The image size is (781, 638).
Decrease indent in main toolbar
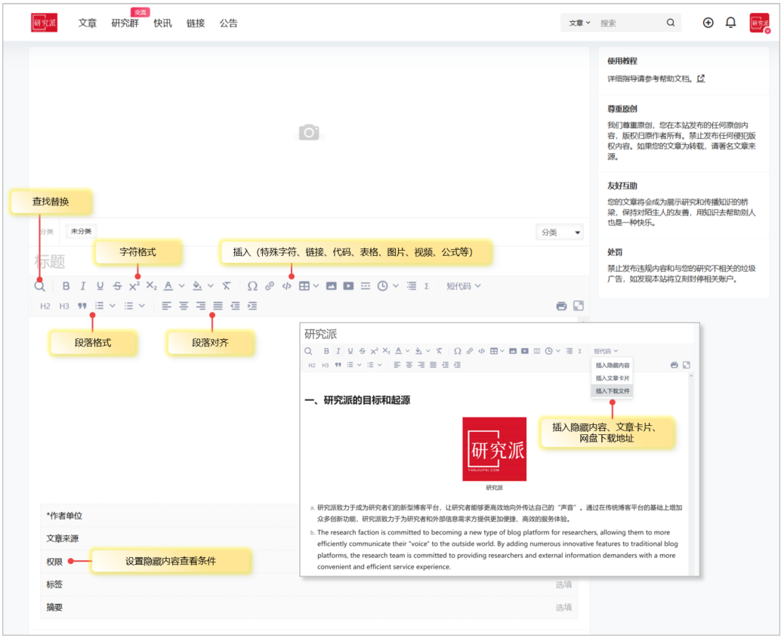click(x=235, y=306)
